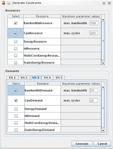Enable the EnergyDemand checkbox

16,109
